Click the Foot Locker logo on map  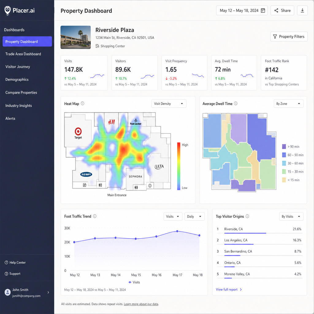136,122
